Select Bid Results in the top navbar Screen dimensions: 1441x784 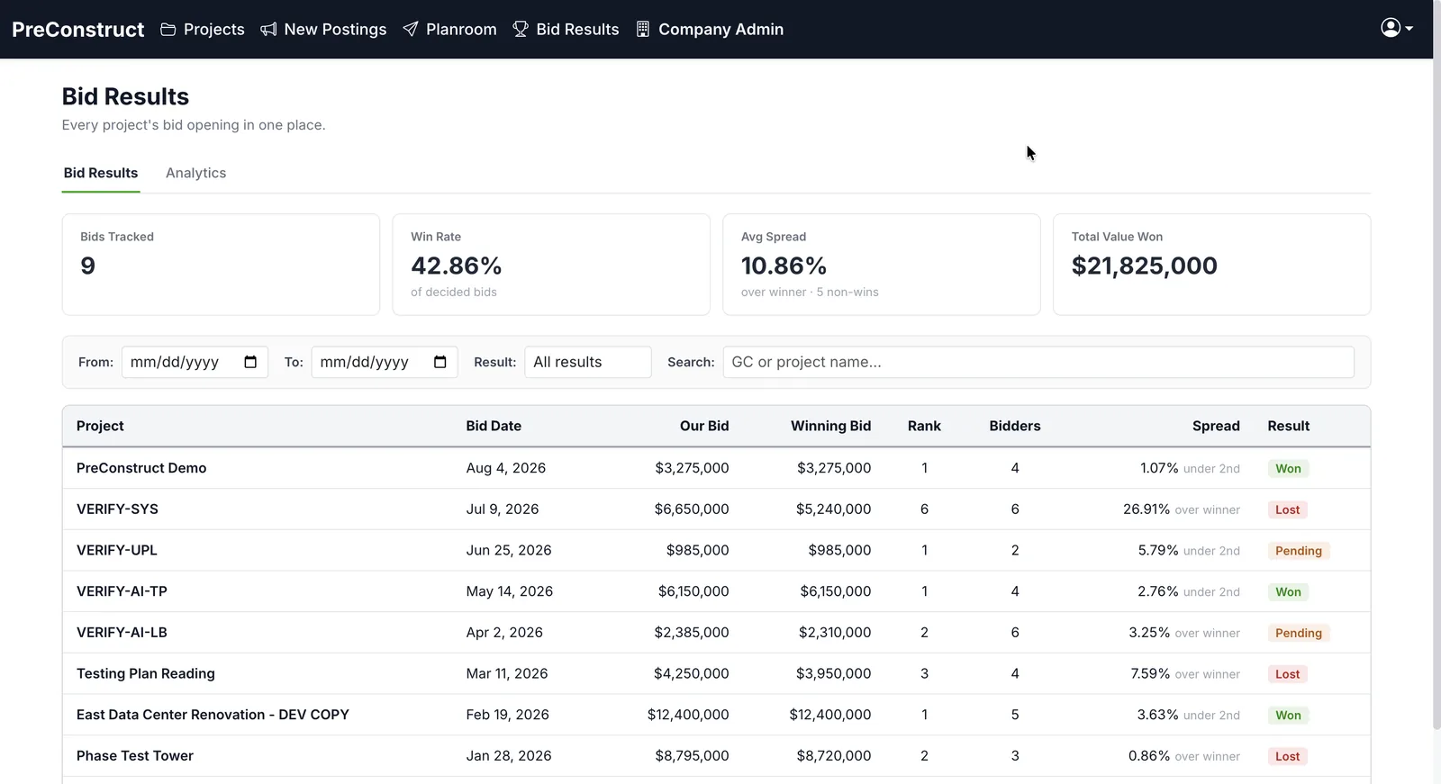tap(566, 30)
